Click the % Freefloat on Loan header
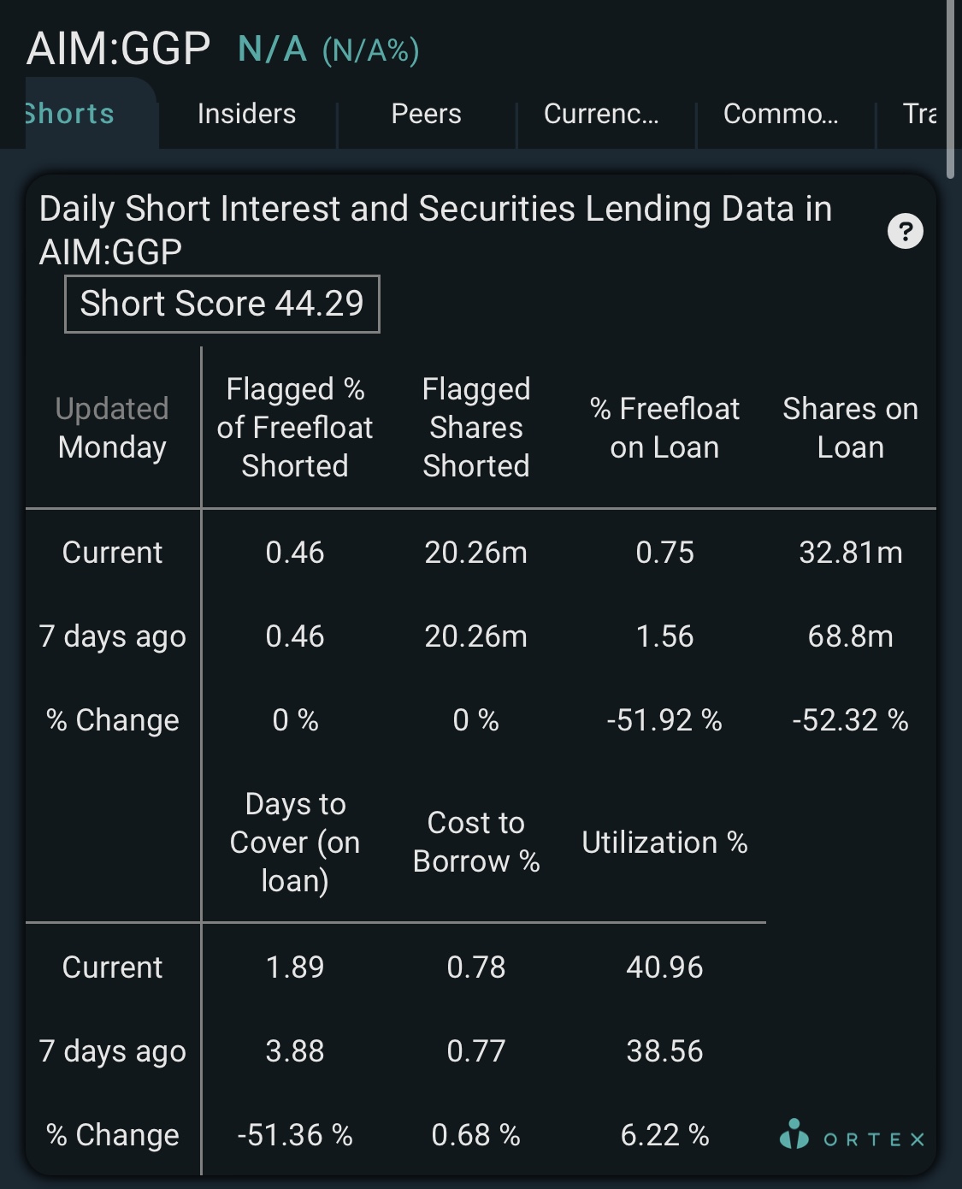962x1189 pixels. click(x=665, y=428)
